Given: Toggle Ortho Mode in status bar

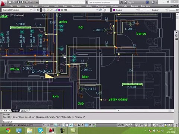Looking at the screenshot, I should point(56,125).
